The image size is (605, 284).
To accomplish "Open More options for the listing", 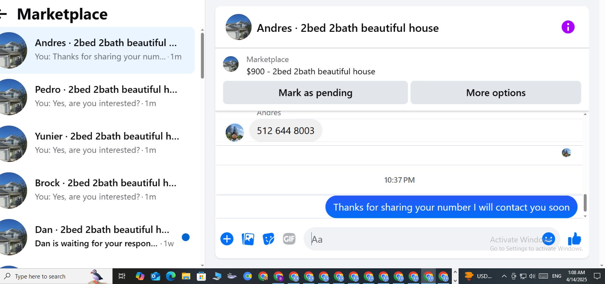I will (x=496, y=93).
